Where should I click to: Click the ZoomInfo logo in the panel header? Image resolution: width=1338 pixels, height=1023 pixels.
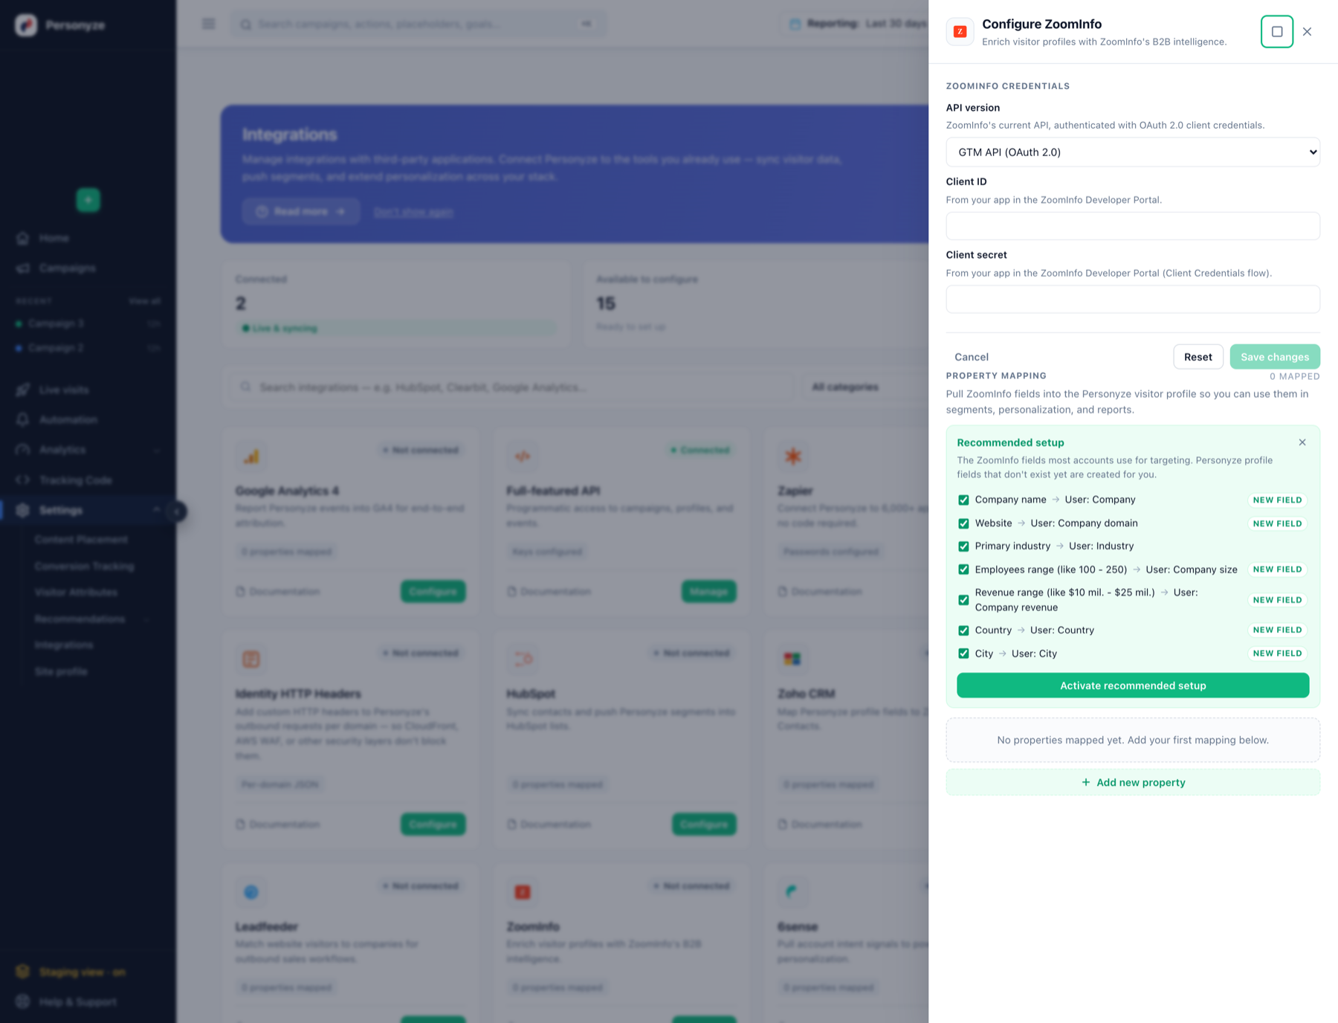[960, 31]
